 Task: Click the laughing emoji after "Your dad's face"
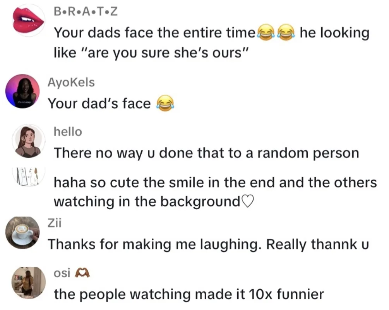point(165,104)
